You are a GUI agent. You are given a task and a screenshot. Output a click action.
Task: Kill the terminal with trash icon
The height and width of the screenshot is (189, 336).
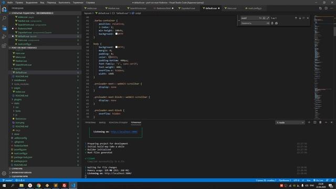click(x=320, y=122)
